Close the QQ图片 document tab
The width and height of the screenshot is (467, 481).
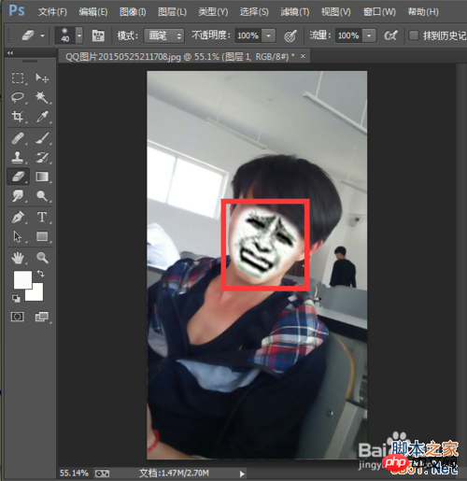coord(303,56)
